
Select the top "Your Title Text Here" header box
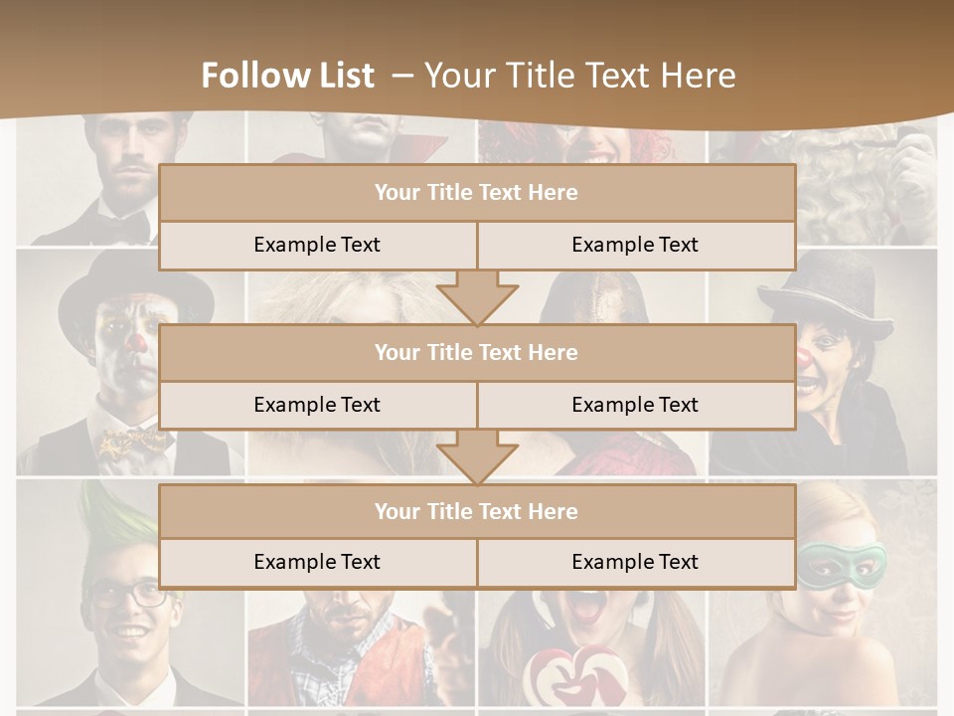[477, 193]
